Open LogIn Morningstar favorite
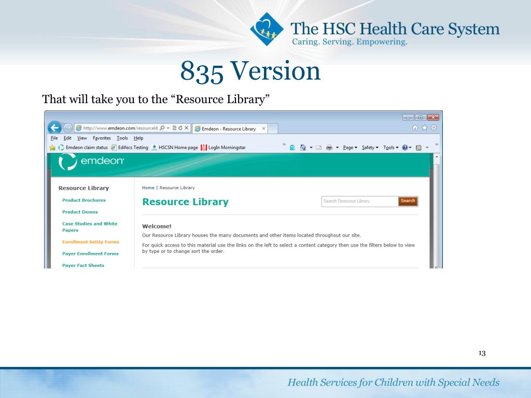 (x=223, y=148)
